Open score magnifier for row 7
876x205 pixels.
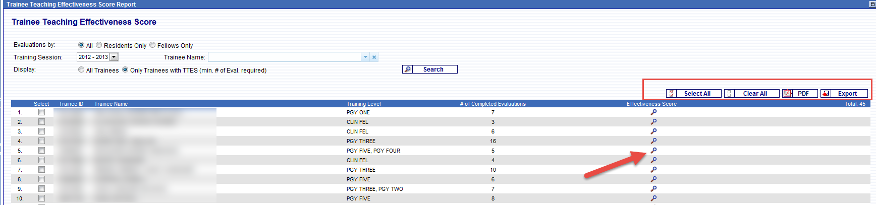coord(653,170)
